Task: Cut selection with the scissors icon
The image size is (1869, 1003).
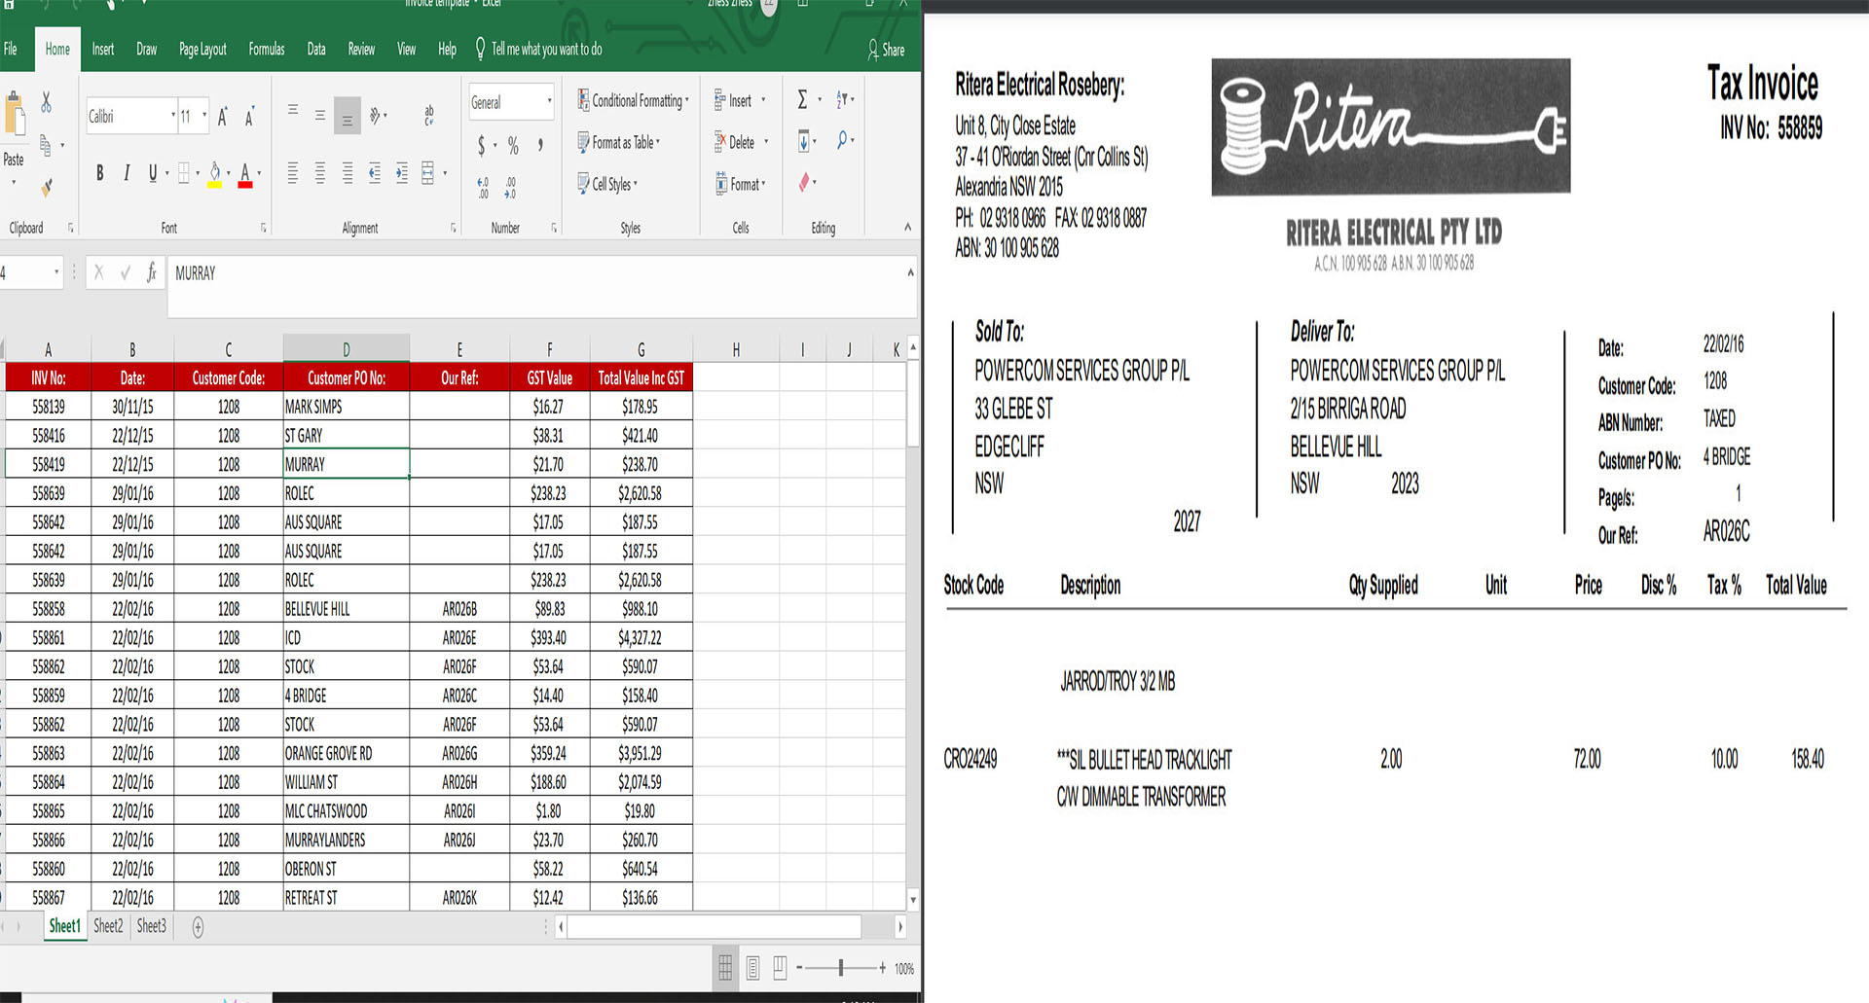Action: (x=46, y=102)
